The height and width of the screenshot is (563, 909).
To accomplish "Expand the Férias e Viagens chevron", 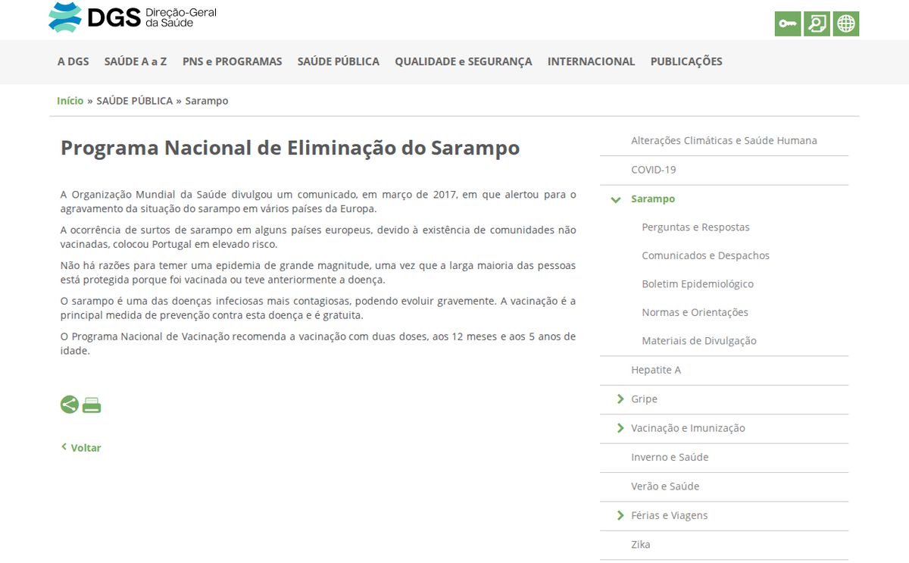I will click(621, 515).
